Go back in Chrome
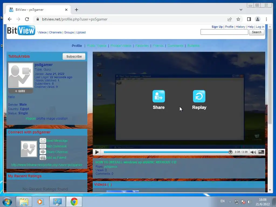The height and width of the screenshot is (207, 276). click(x=10, y=19)
